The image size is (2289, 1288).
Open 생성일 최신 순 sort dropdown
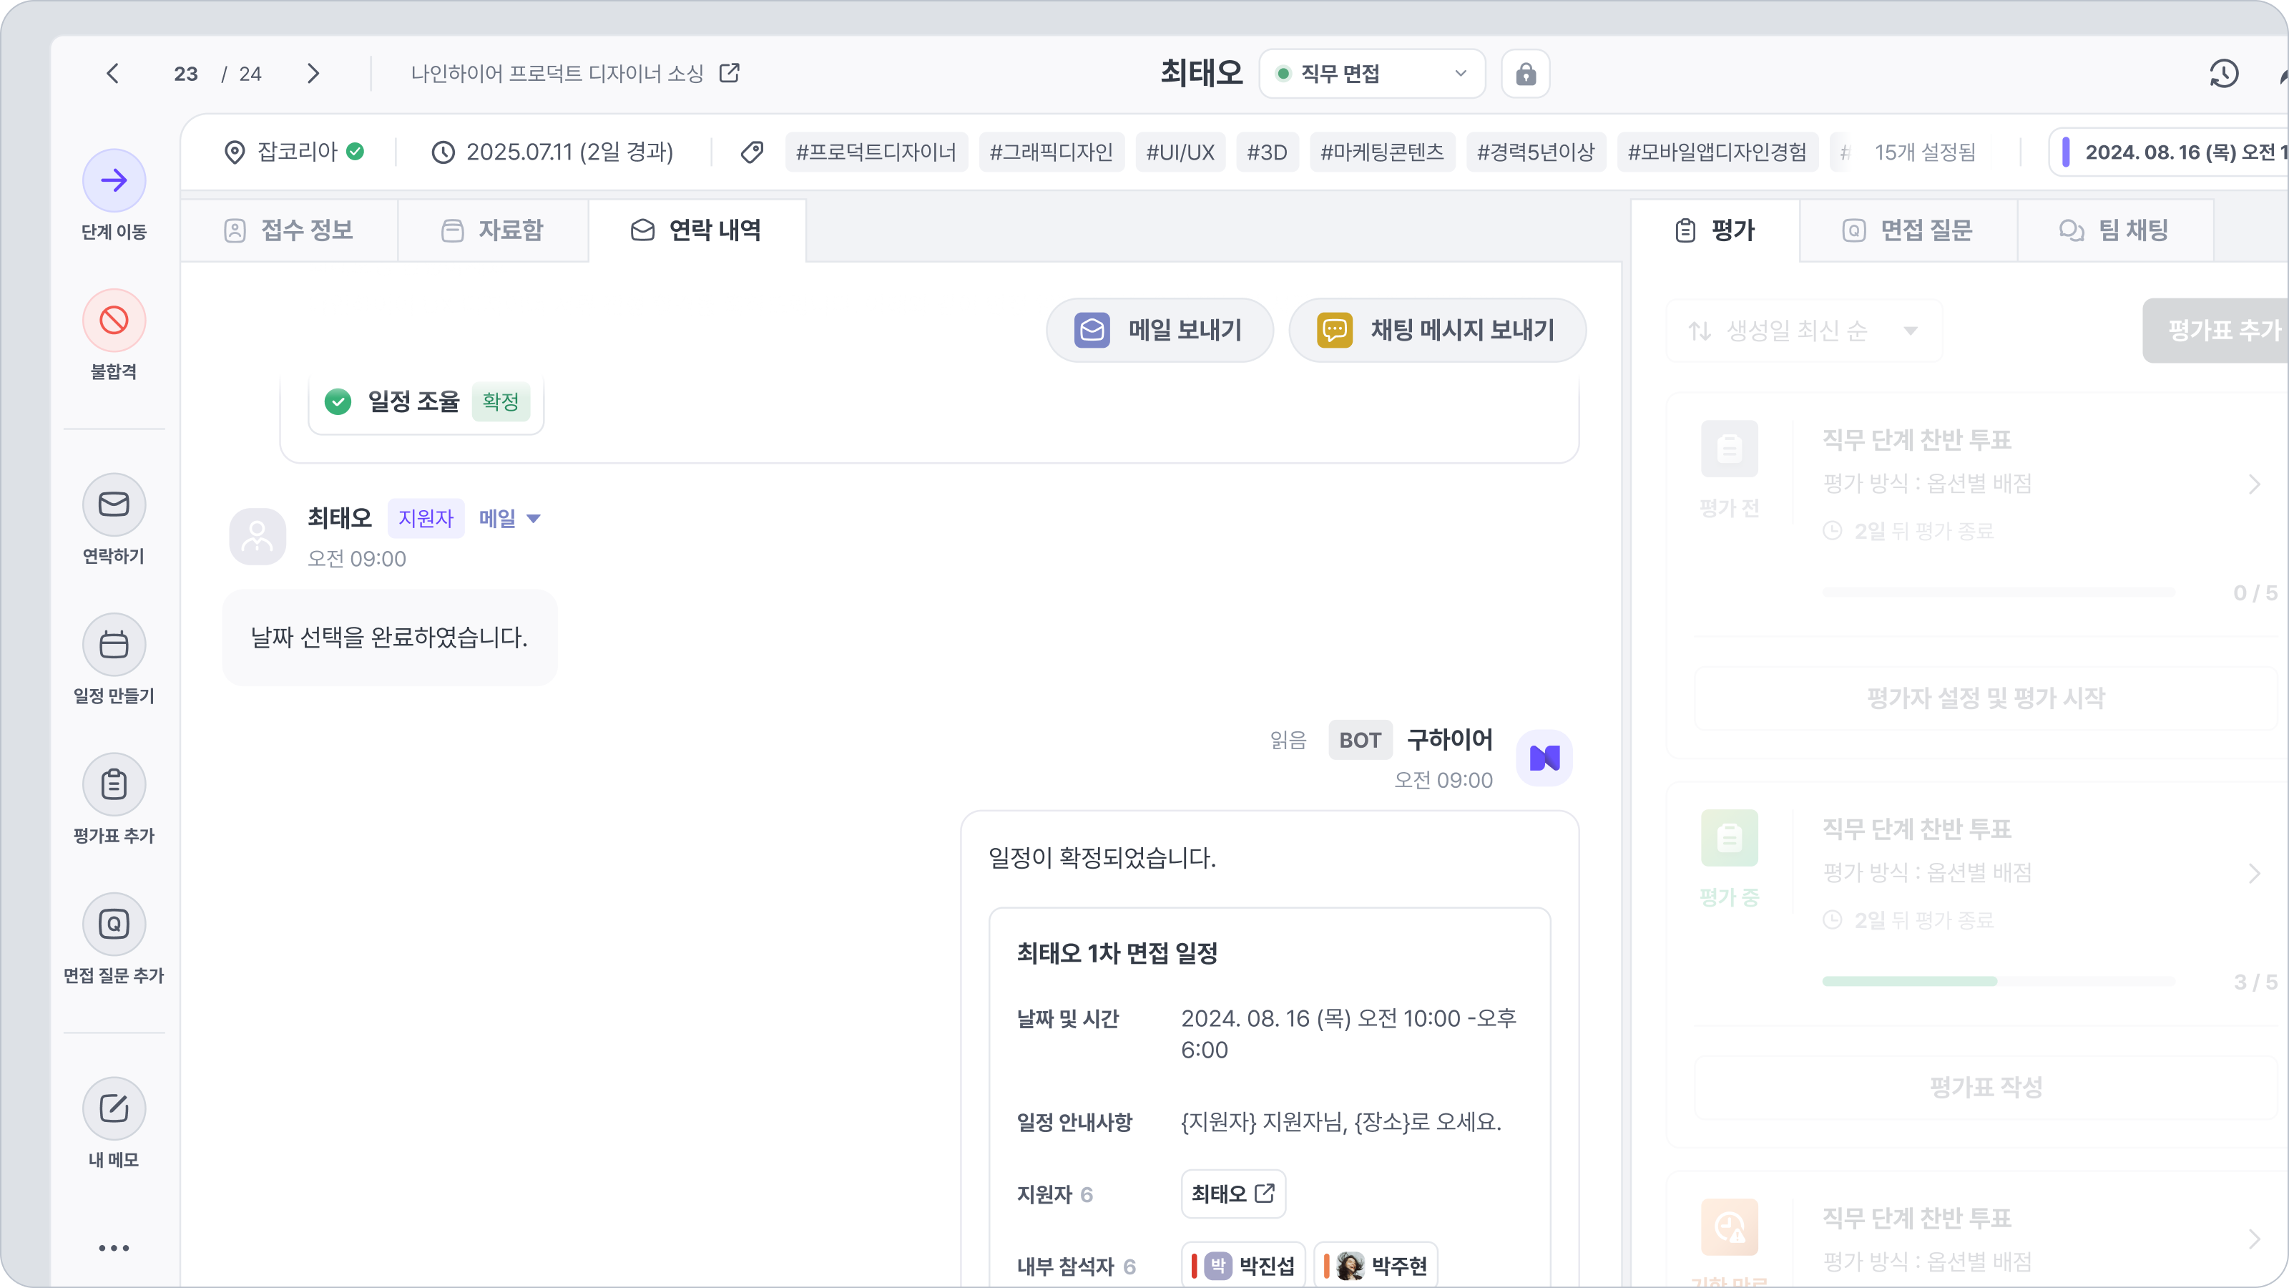pyautogui.click(x=1804, y=331)
